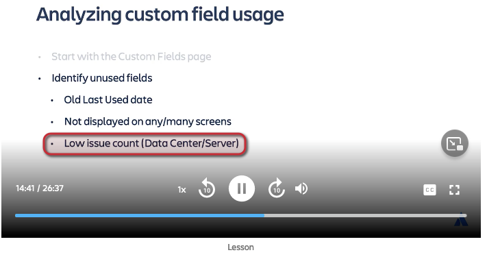Toggle closed captions
Image resolution: width=487 pixels, height=257 pixels.
tap(429, 190)
